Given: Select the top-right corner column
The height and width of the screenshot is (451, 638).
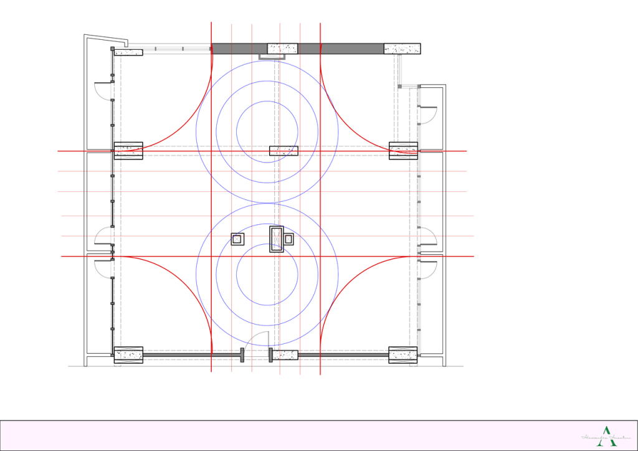Looking at the screenshot, I should point(402,49).
